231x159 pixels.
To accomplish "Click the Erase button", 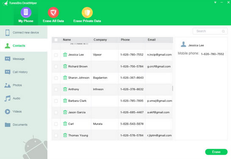I will (x=216, y=152).
